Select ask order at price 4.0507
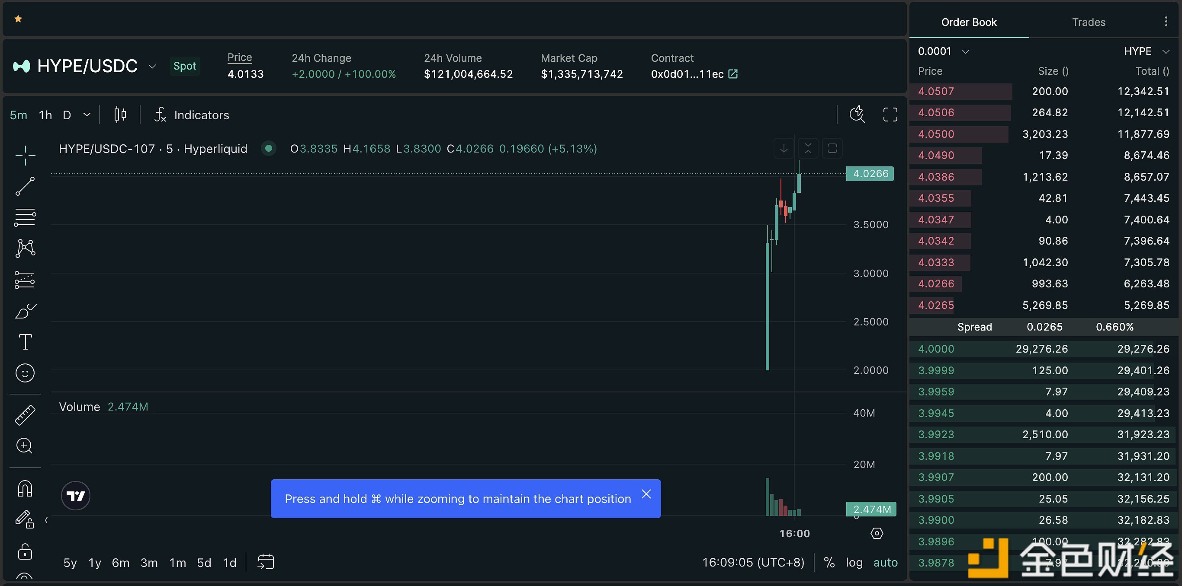 click(x=1044, y=91)
